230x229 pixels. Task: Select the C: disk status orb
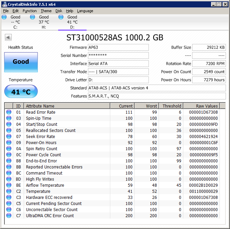(4, 17)
